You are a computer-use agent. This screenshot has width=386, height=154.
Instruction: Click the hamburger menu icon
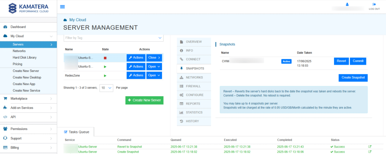click(x=62, y=6)
